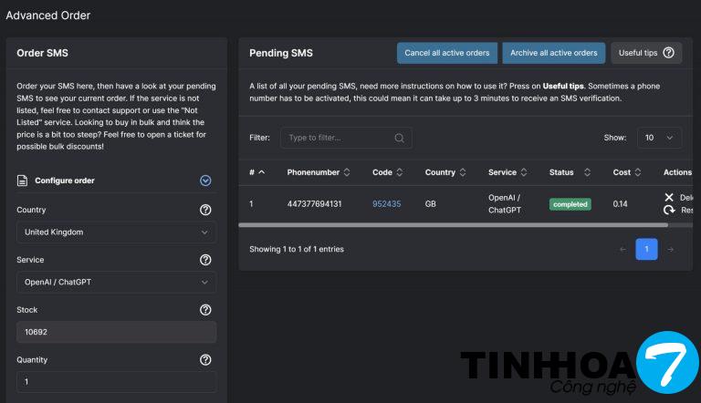Sort table by Phonenumber column
The height and width of the screenshot is (403, 701).
(x=319, y=172)
